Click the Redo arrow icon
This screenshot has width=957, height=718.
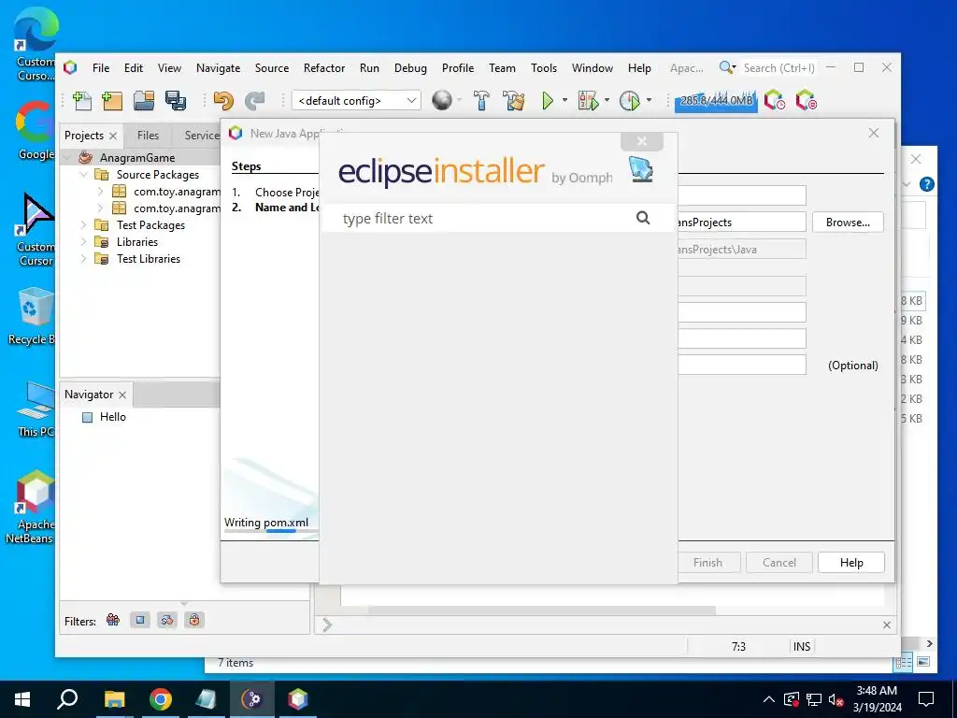click(254, 101)
